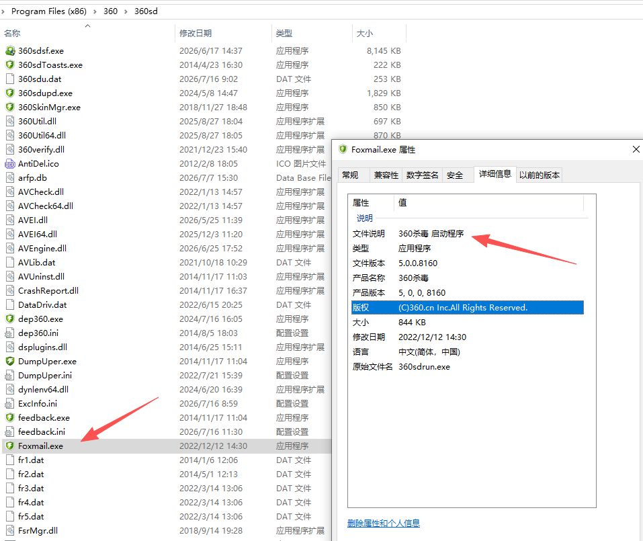Select the feedback.ini file name
This screenshot has height=541, width=643.
tap(42, 432)
